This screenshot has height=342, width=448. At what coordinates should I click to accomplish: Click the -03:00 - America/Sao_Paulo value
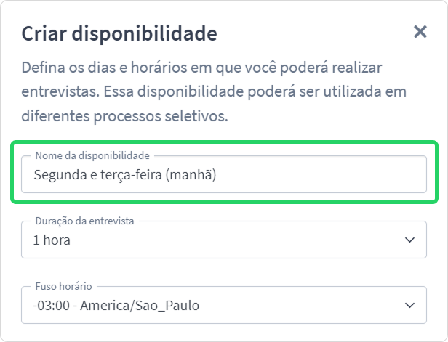pyautogui.click(x=116, y=306)
